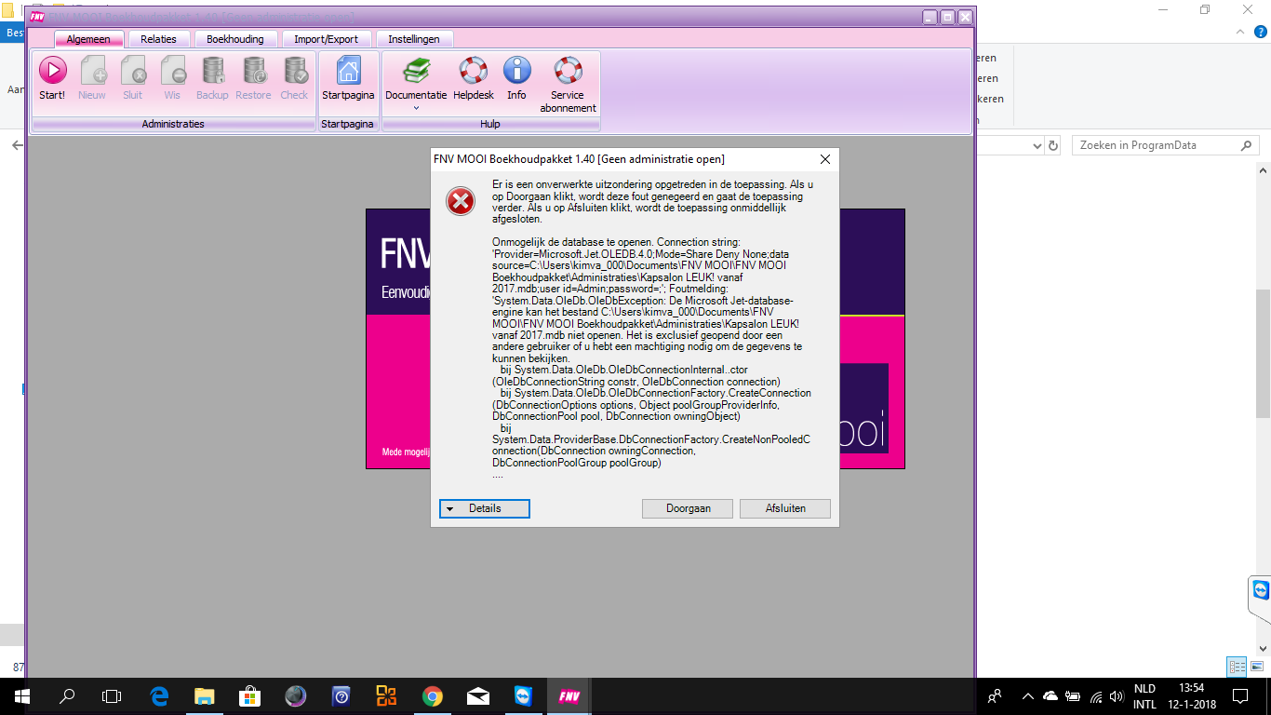Open the Import/Export tab

click(327, 39)
